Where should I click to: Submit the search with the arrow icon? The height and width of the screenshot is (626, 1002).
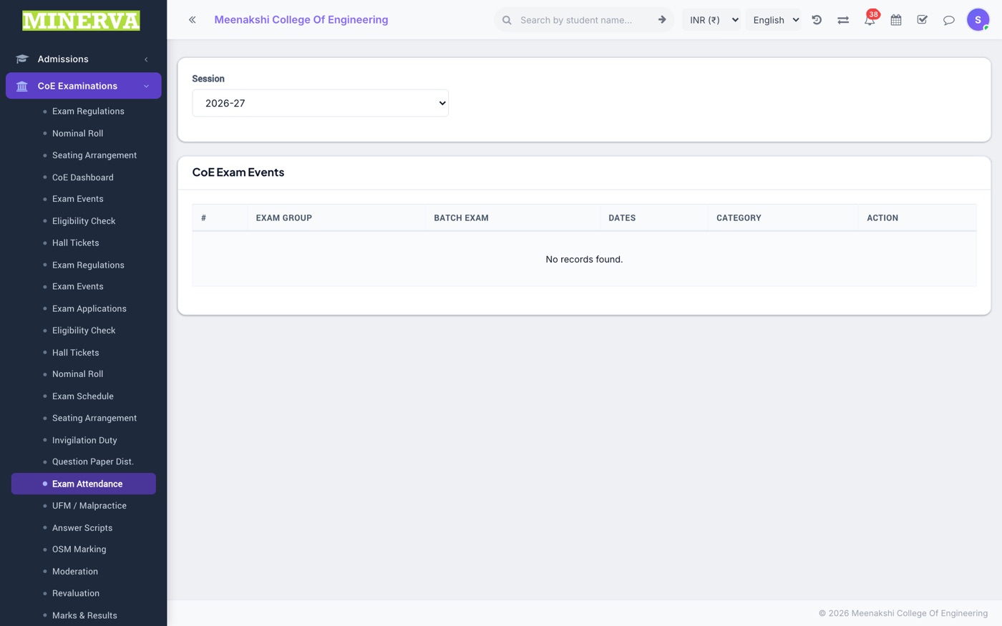click(662, 20)
